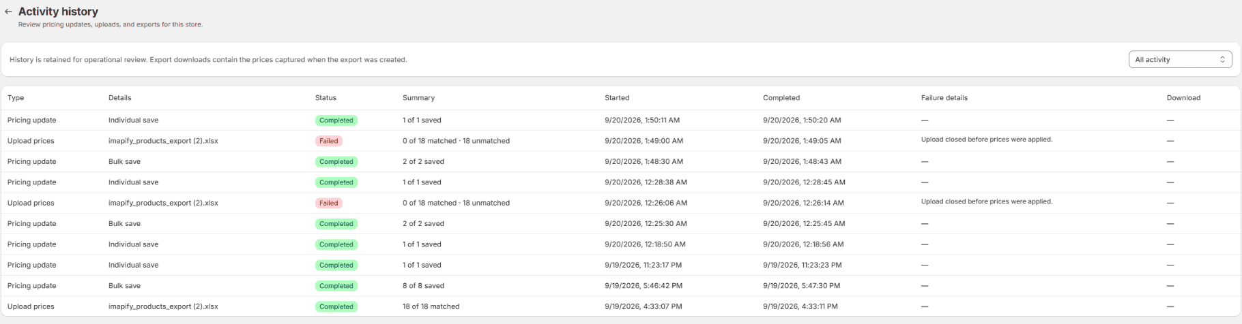Click Completed badge for the 5:46:42 PM row

[x=336, y=286]
